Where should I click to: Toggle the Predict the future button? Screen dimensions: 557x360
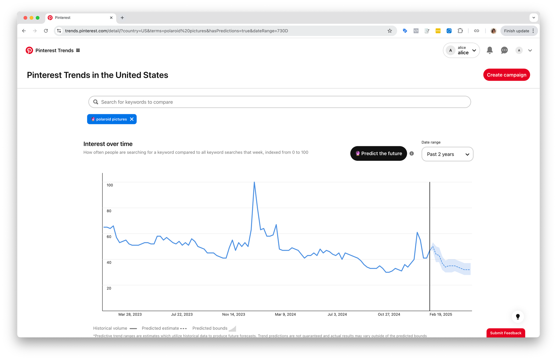tap(378, 153)
